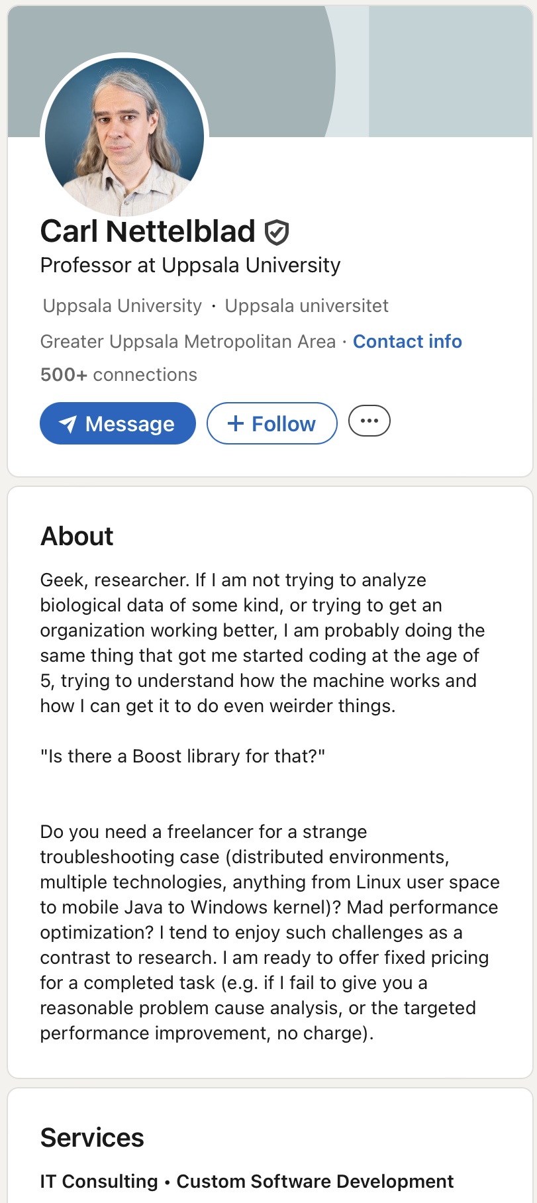Screen dimensions: 537x1203
Task: Click the freelancer troubleshooting paragraph
Action: (x=265, y=932)
